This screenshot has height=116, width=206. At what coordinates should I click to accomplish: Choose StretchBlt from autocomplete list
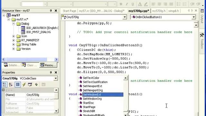click(x=89, y=111)
